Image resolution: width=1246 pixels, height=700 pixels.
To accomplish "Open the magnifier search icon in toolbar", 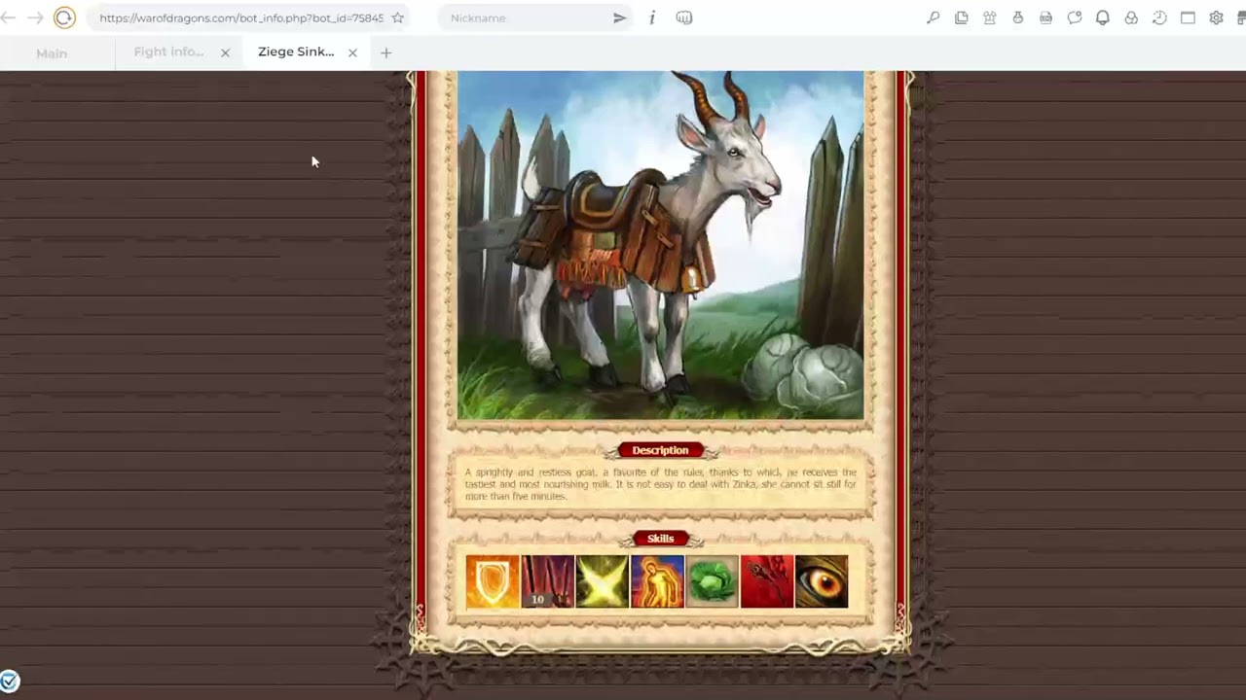I will [933, 17].
